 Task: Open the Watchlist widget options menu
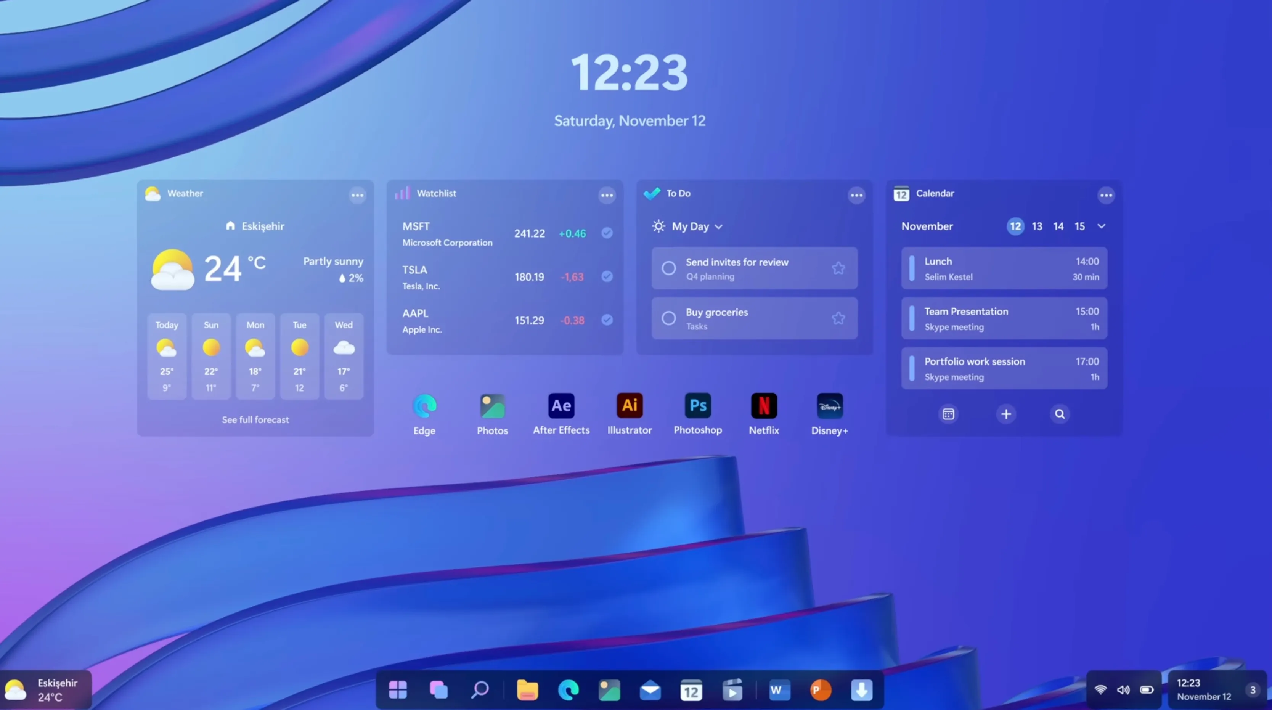point(607,195)
